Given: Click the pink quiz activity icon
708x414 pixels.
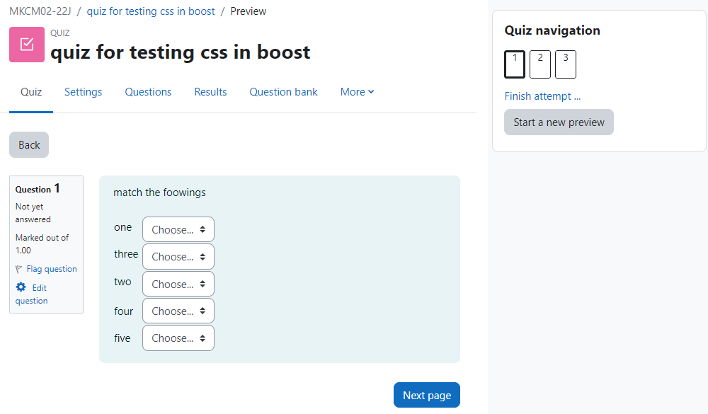Looking at the screenshot, I should point(27,45).
